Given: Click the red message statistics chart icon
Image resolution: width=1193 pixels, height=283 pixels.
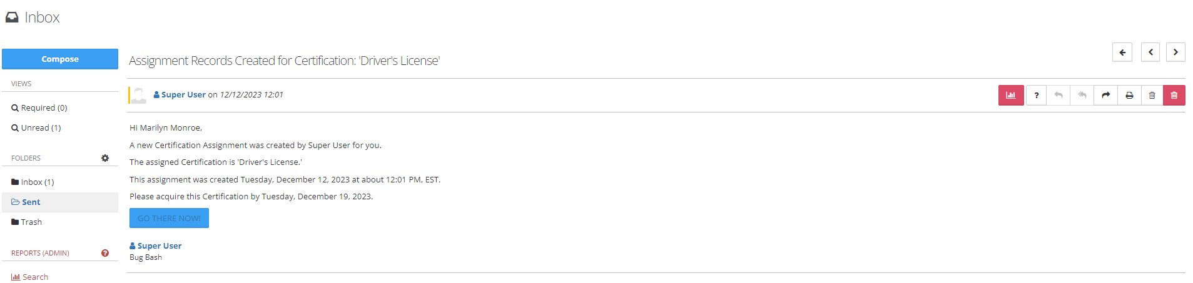Looking at the screenshot, I should [x=1010, y=95].
